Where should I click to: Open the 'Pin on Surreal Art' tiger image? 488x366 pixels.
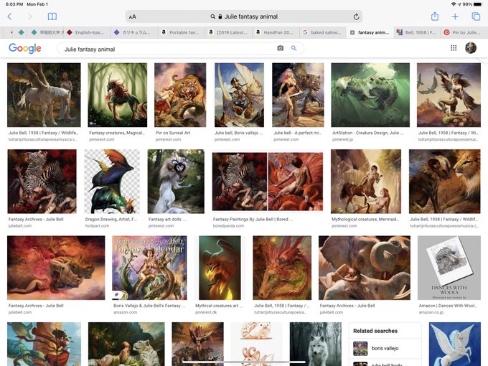pos(180,95)
